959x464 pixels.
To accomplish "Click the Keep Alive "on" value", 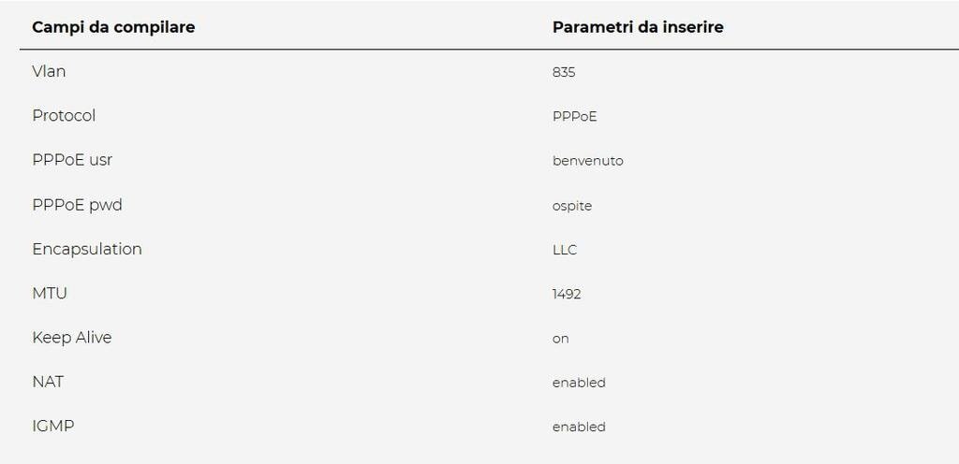I will click(x=560, y=339).
